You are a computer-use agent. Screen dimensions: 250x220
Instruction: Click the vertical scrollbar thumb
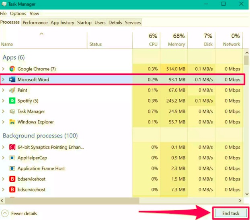[x=247, y=60]
